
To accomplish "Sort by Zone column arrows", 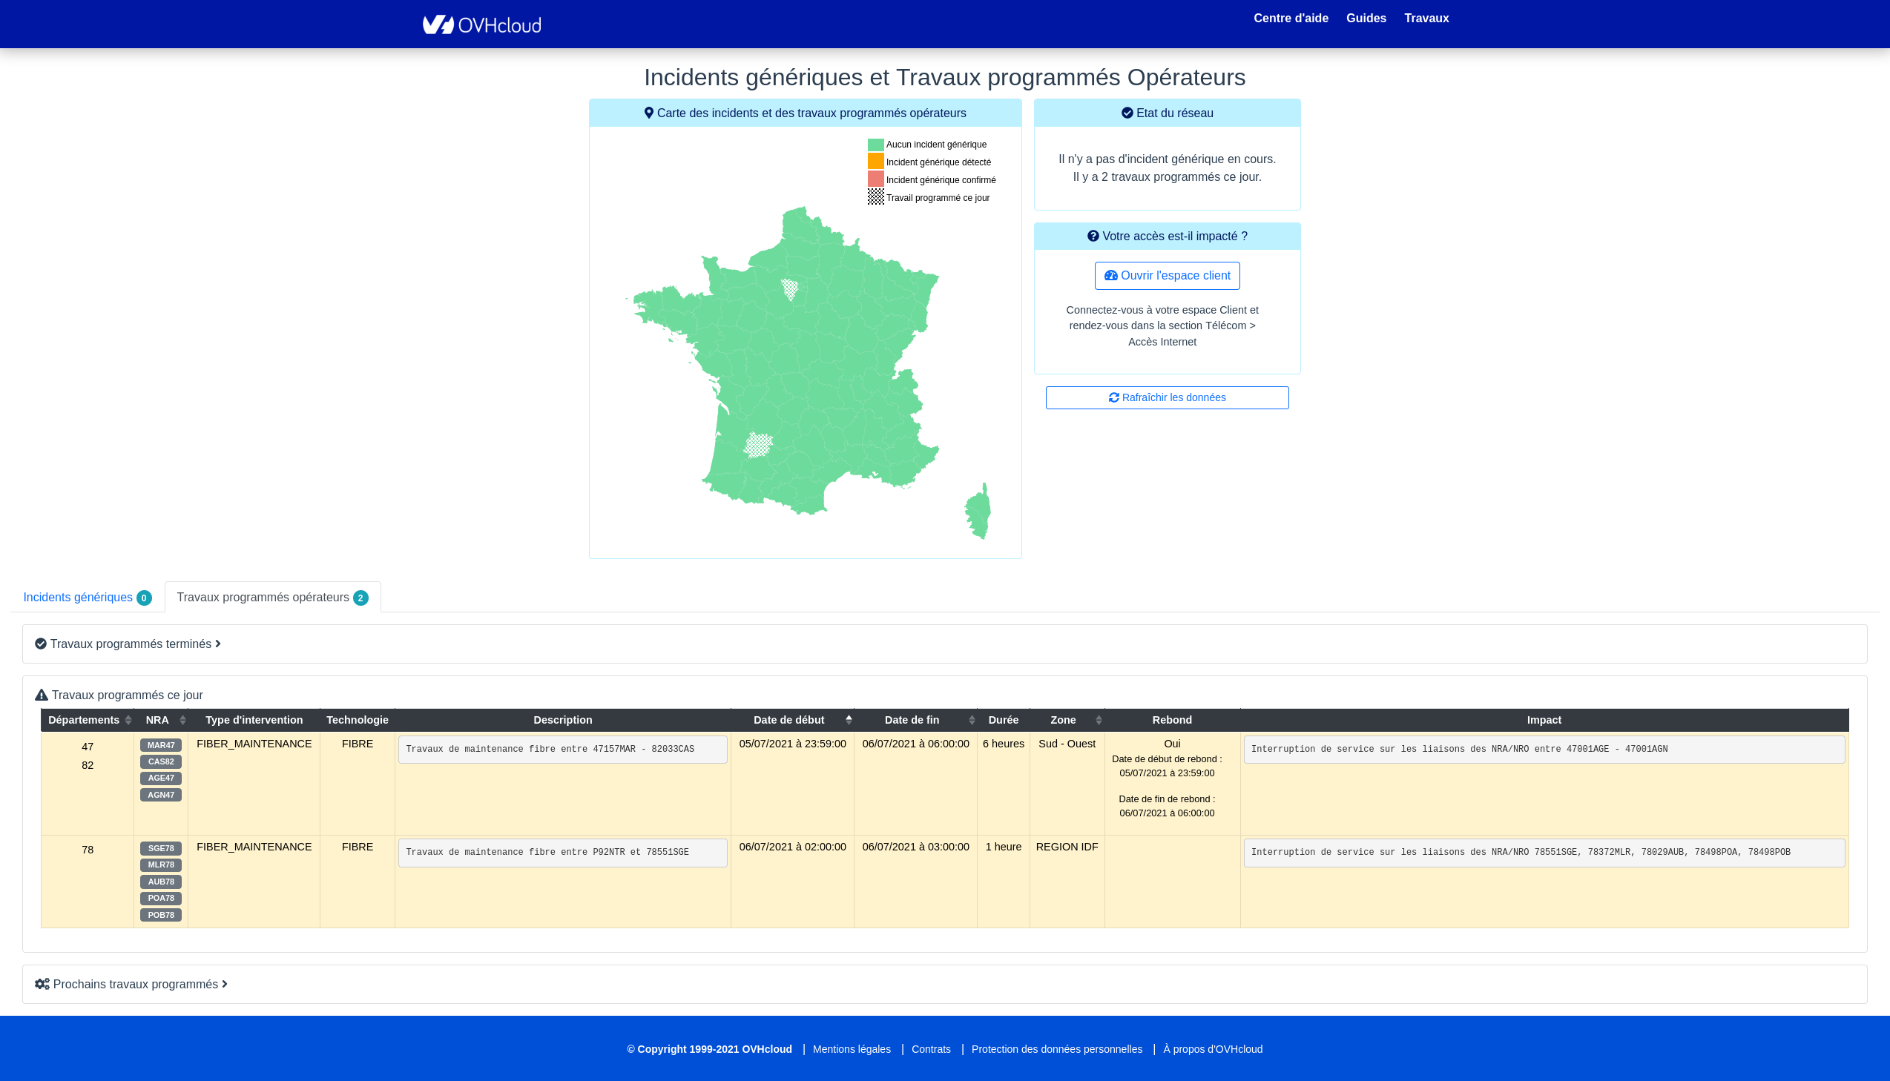I will [1099, 720].
